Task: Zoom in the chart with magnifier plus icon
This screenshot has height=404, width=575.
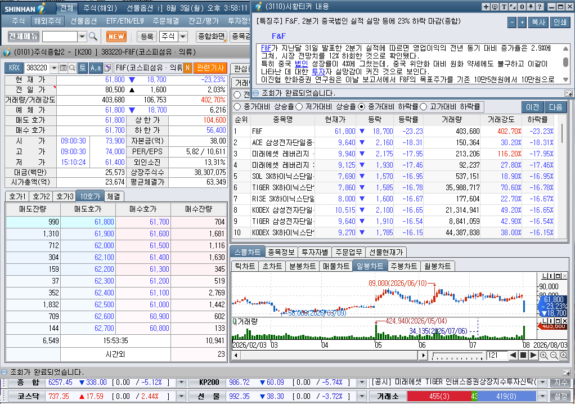Action: 544,355
